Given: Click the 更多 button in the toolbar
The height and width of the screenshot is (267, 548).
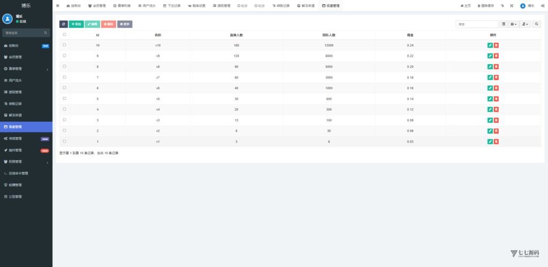Looking at the screenshot, I should [125, 24].
